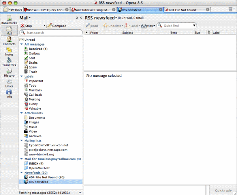The width and height of the screenshot is (237, 195).
Task: Sort by the From column header
Action: (105, 32)
